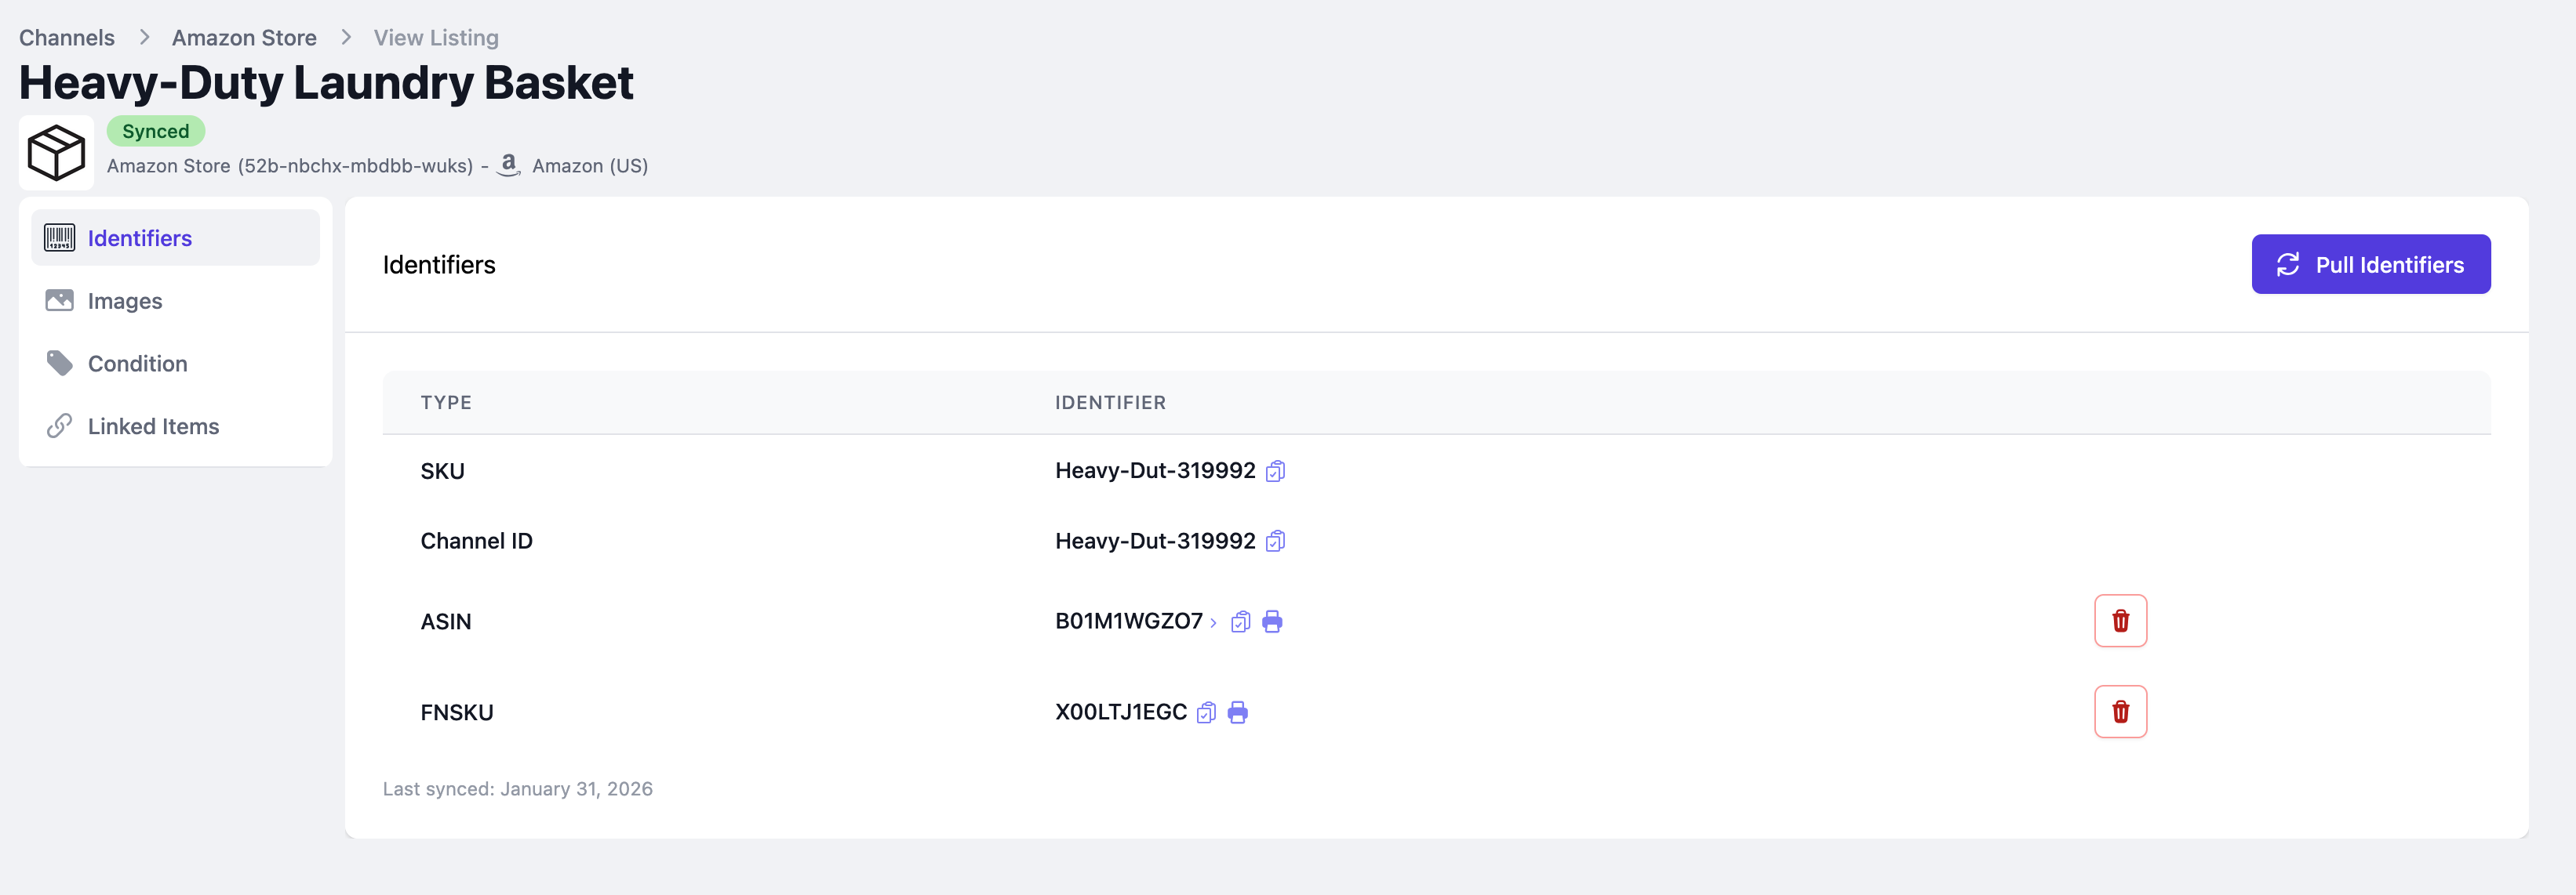The width and height of the screenshot is (2576, 895).
Task: Print the ASIN label
Action: pyautogui.click(x=1272, y=621)
